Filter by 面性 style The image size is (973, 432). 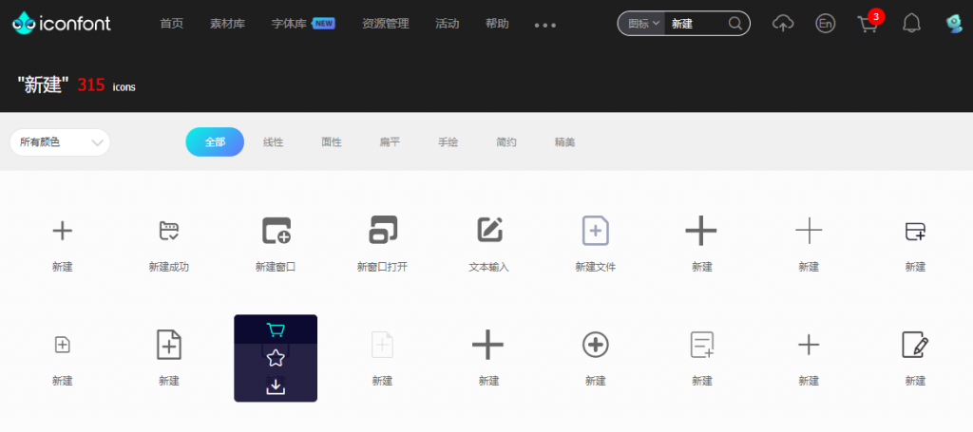332,142
